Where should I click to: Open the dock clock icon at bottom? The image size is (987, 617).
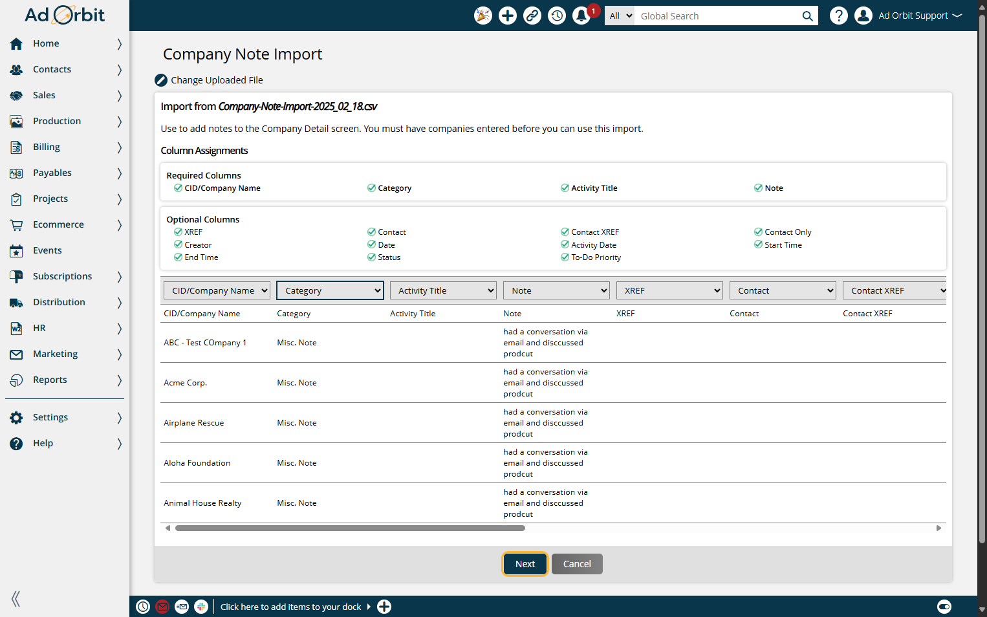143,607
